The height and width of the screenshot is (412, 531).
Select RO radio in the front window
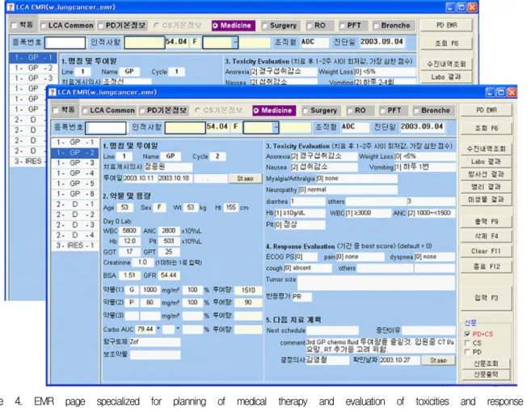tap(349, 111)
